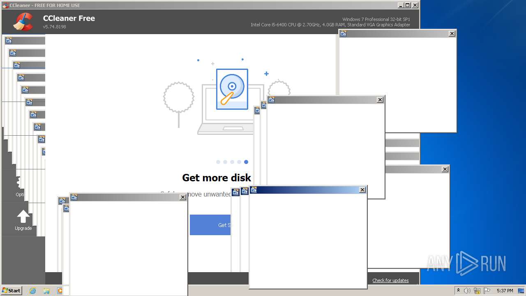526x296 pixels.
Task: Close the CCleaner window
Action: pyautogui.click(x=415, y=5)
